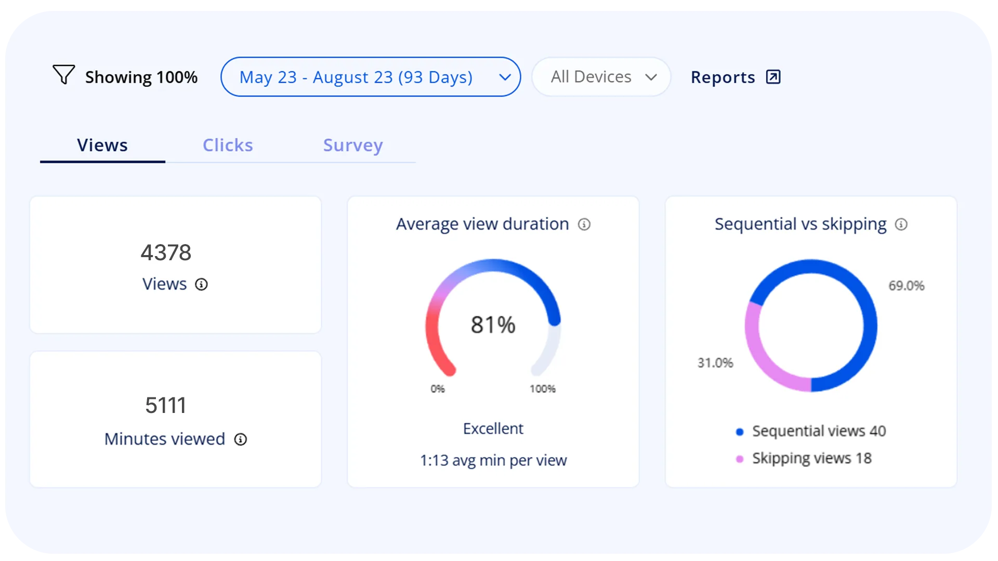Click the Showing 100% filter label
Screen dimensions: 998x561
(x=141, y=77)
